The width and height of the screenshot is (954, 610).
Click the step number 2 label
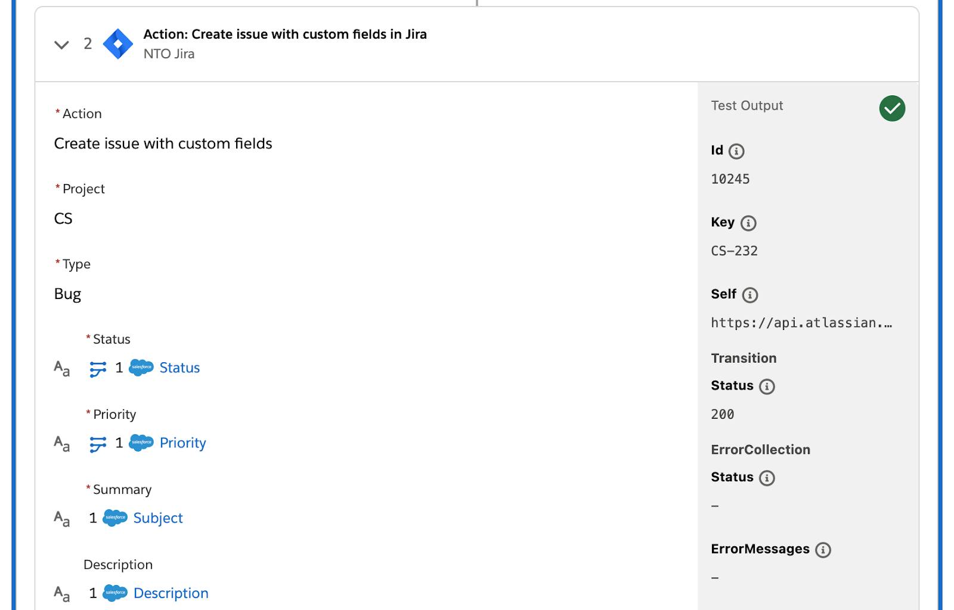88,43
